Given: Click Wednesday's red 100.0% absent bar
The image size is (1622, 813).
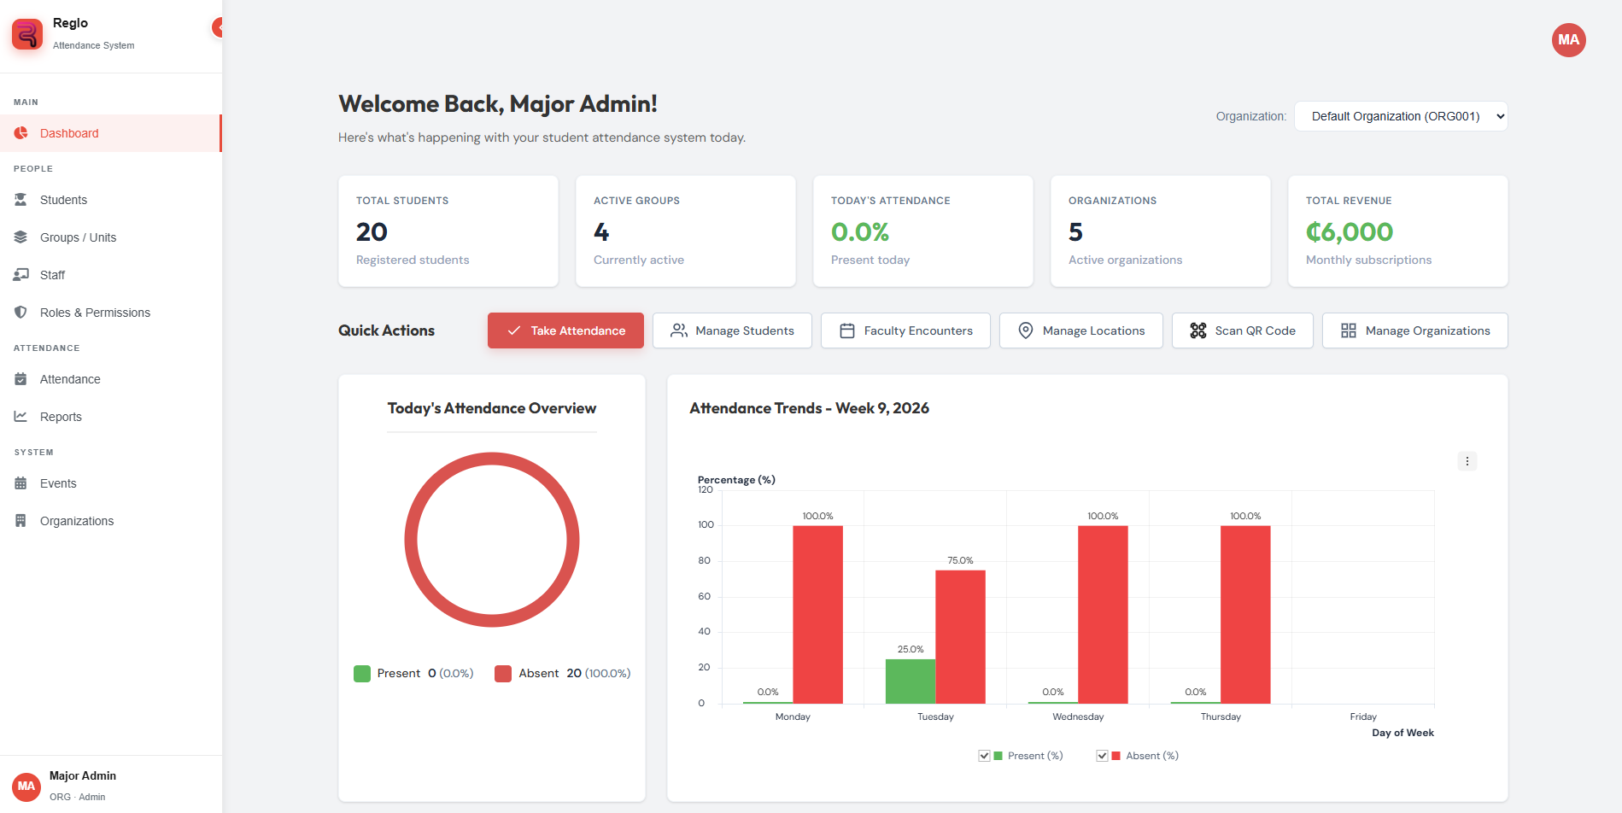Looking at the screenshot, I should [1103, 615].
